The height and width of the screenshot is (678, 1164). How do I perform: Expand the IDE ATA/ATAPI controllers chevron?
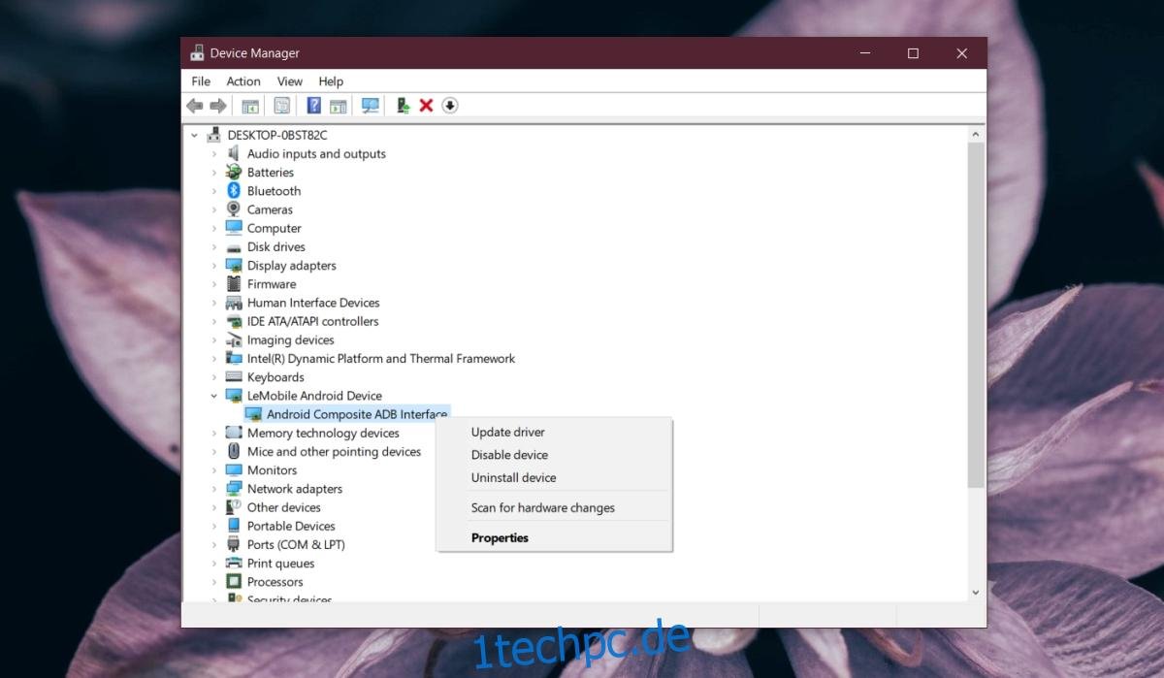click(x=214, y=321)
